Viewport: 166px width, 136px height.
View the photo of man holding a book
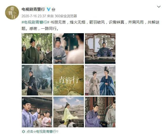[x=69, y=48]
